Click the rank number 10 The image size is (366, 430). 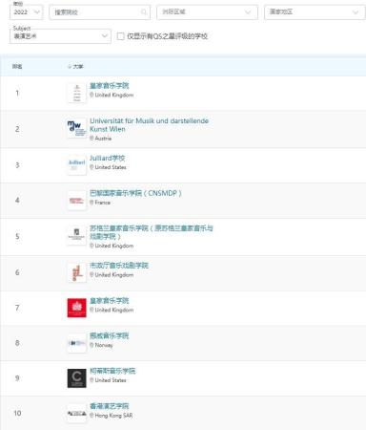17,413
